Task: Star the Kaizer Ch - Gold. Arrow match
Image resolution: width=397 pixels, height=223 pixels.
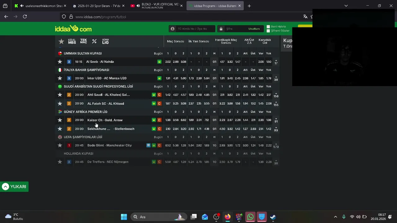Action: [60, 120]
